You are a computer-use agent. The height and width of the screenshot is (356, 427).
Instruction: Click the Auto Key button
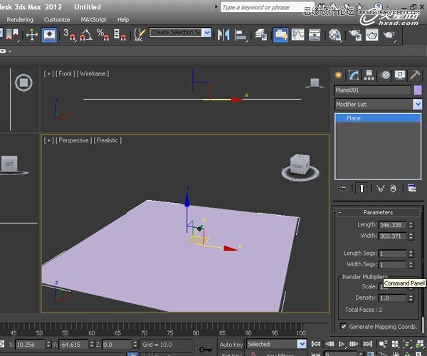231,345
